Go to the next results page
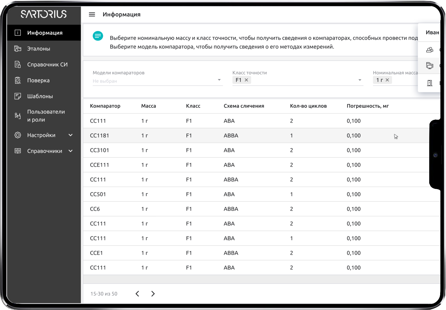 click(x=153, y=294)
